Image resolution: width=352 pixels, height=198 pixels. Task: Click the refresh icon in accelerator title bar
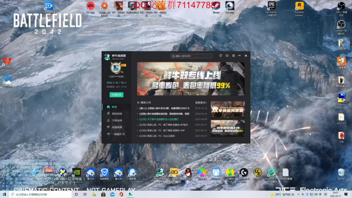[x=221, y=55]
